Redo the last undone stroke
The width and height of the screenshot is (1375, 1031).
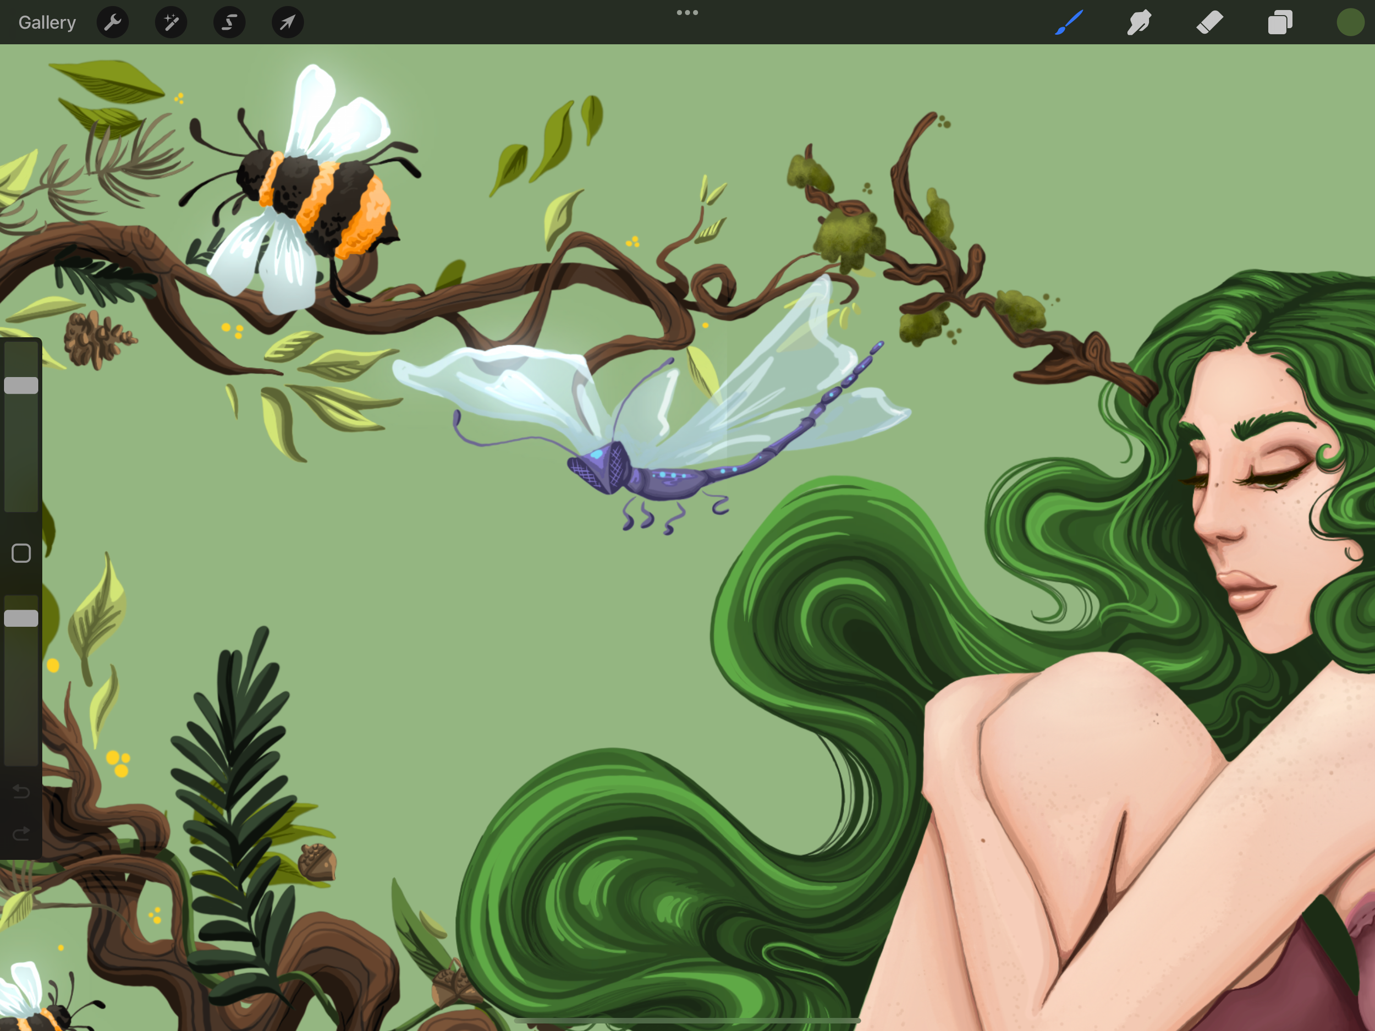(x=21, y=833)
